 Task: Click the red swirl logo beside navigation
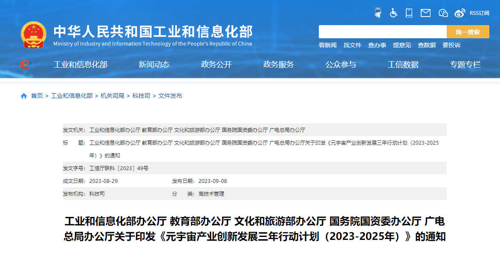(25, 65)
